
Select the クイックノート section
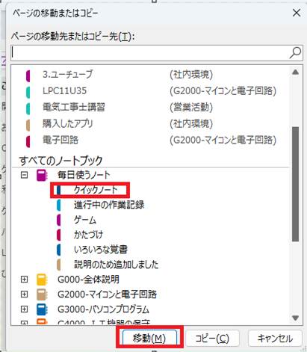[96, 190]
